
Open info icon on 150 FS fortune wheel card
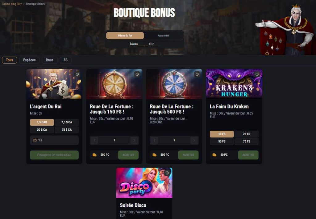click(137, 74)
